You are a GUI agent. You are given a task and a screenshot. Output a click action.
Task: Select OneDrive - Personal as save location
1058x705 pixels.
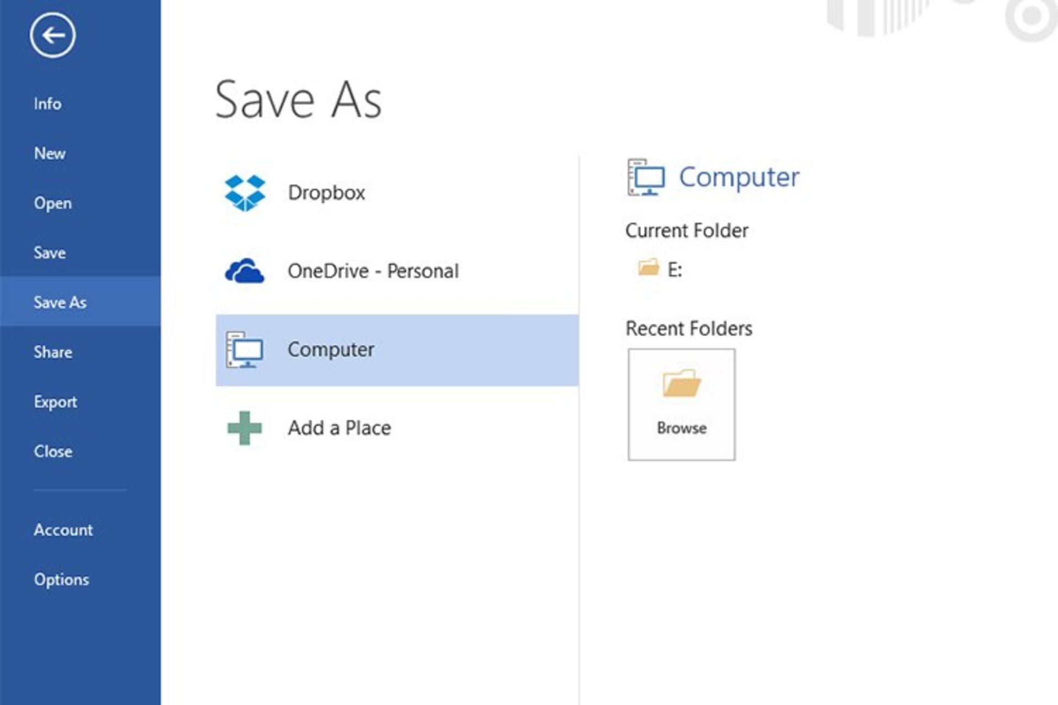point(373,271)
